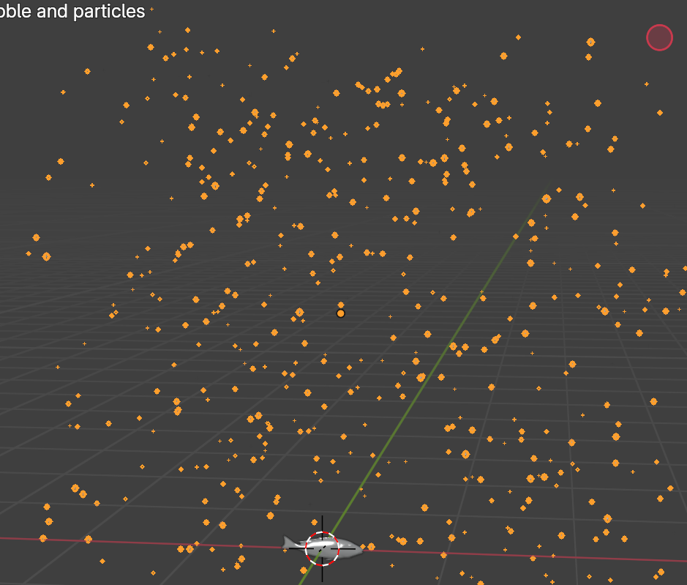Click the center of the 3D cursor
The height and width of the screenshot is (585, 687).
[322, 548]
